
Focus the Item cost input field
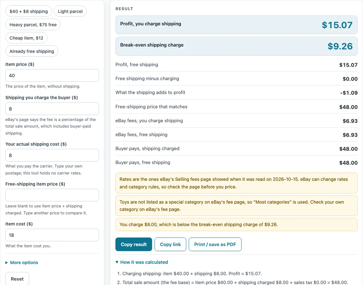(x=52, y=235)
